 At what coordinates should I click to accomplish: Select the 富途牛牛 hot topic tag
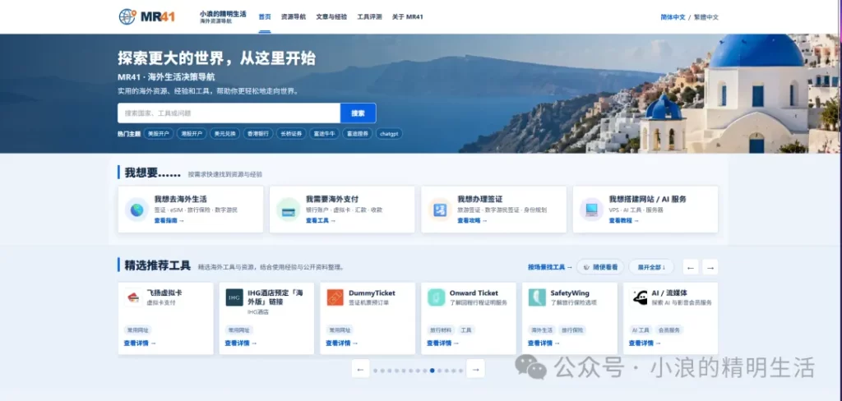324,134
